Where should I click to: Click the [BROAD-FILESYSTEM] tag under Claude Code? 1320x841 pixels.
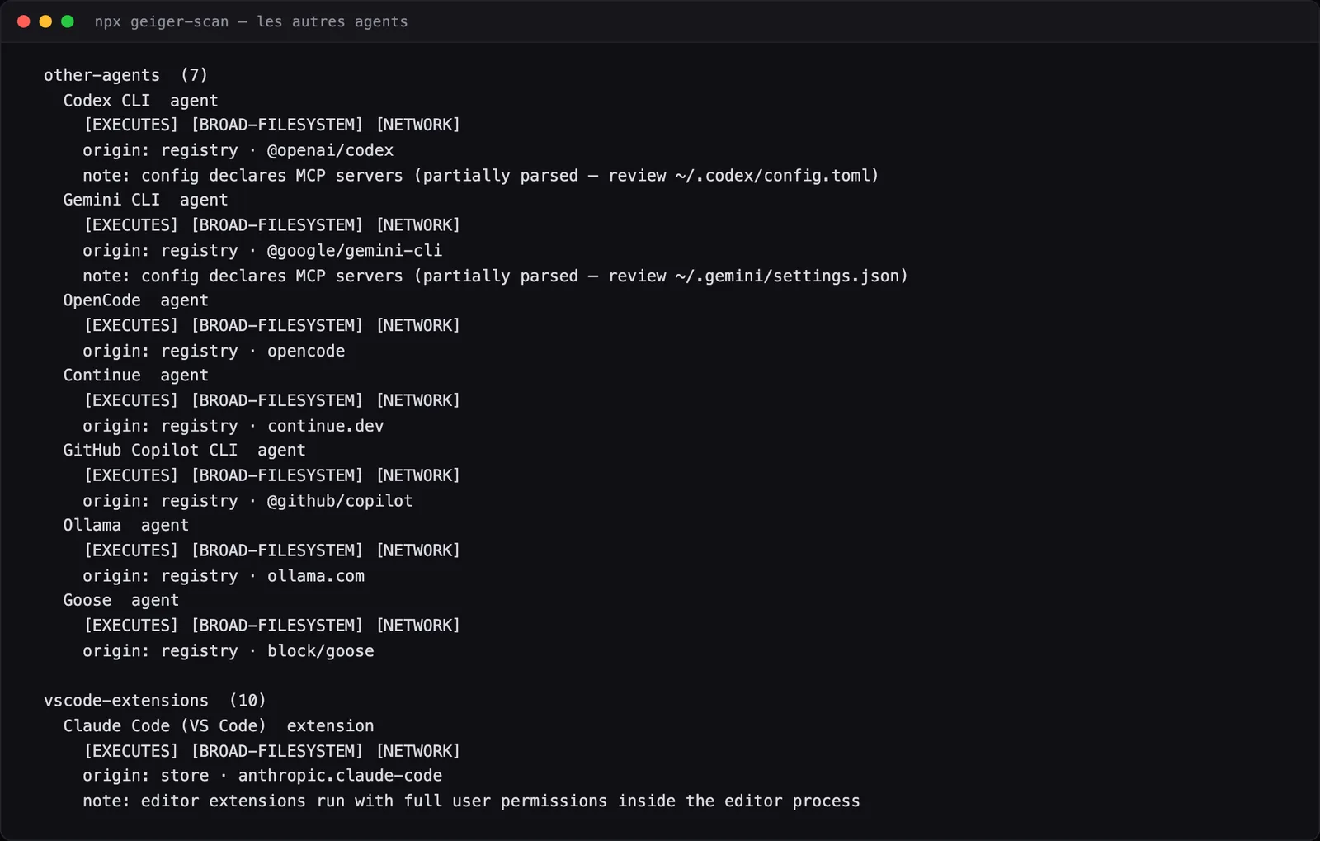point(277,751)
